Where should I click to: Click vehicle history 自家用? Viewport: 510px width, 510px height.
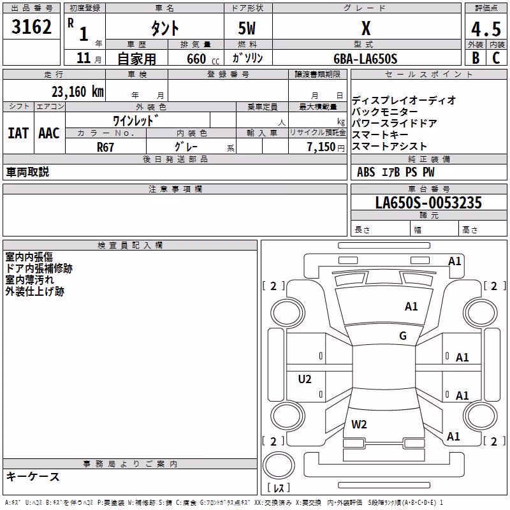coord(136,59)
